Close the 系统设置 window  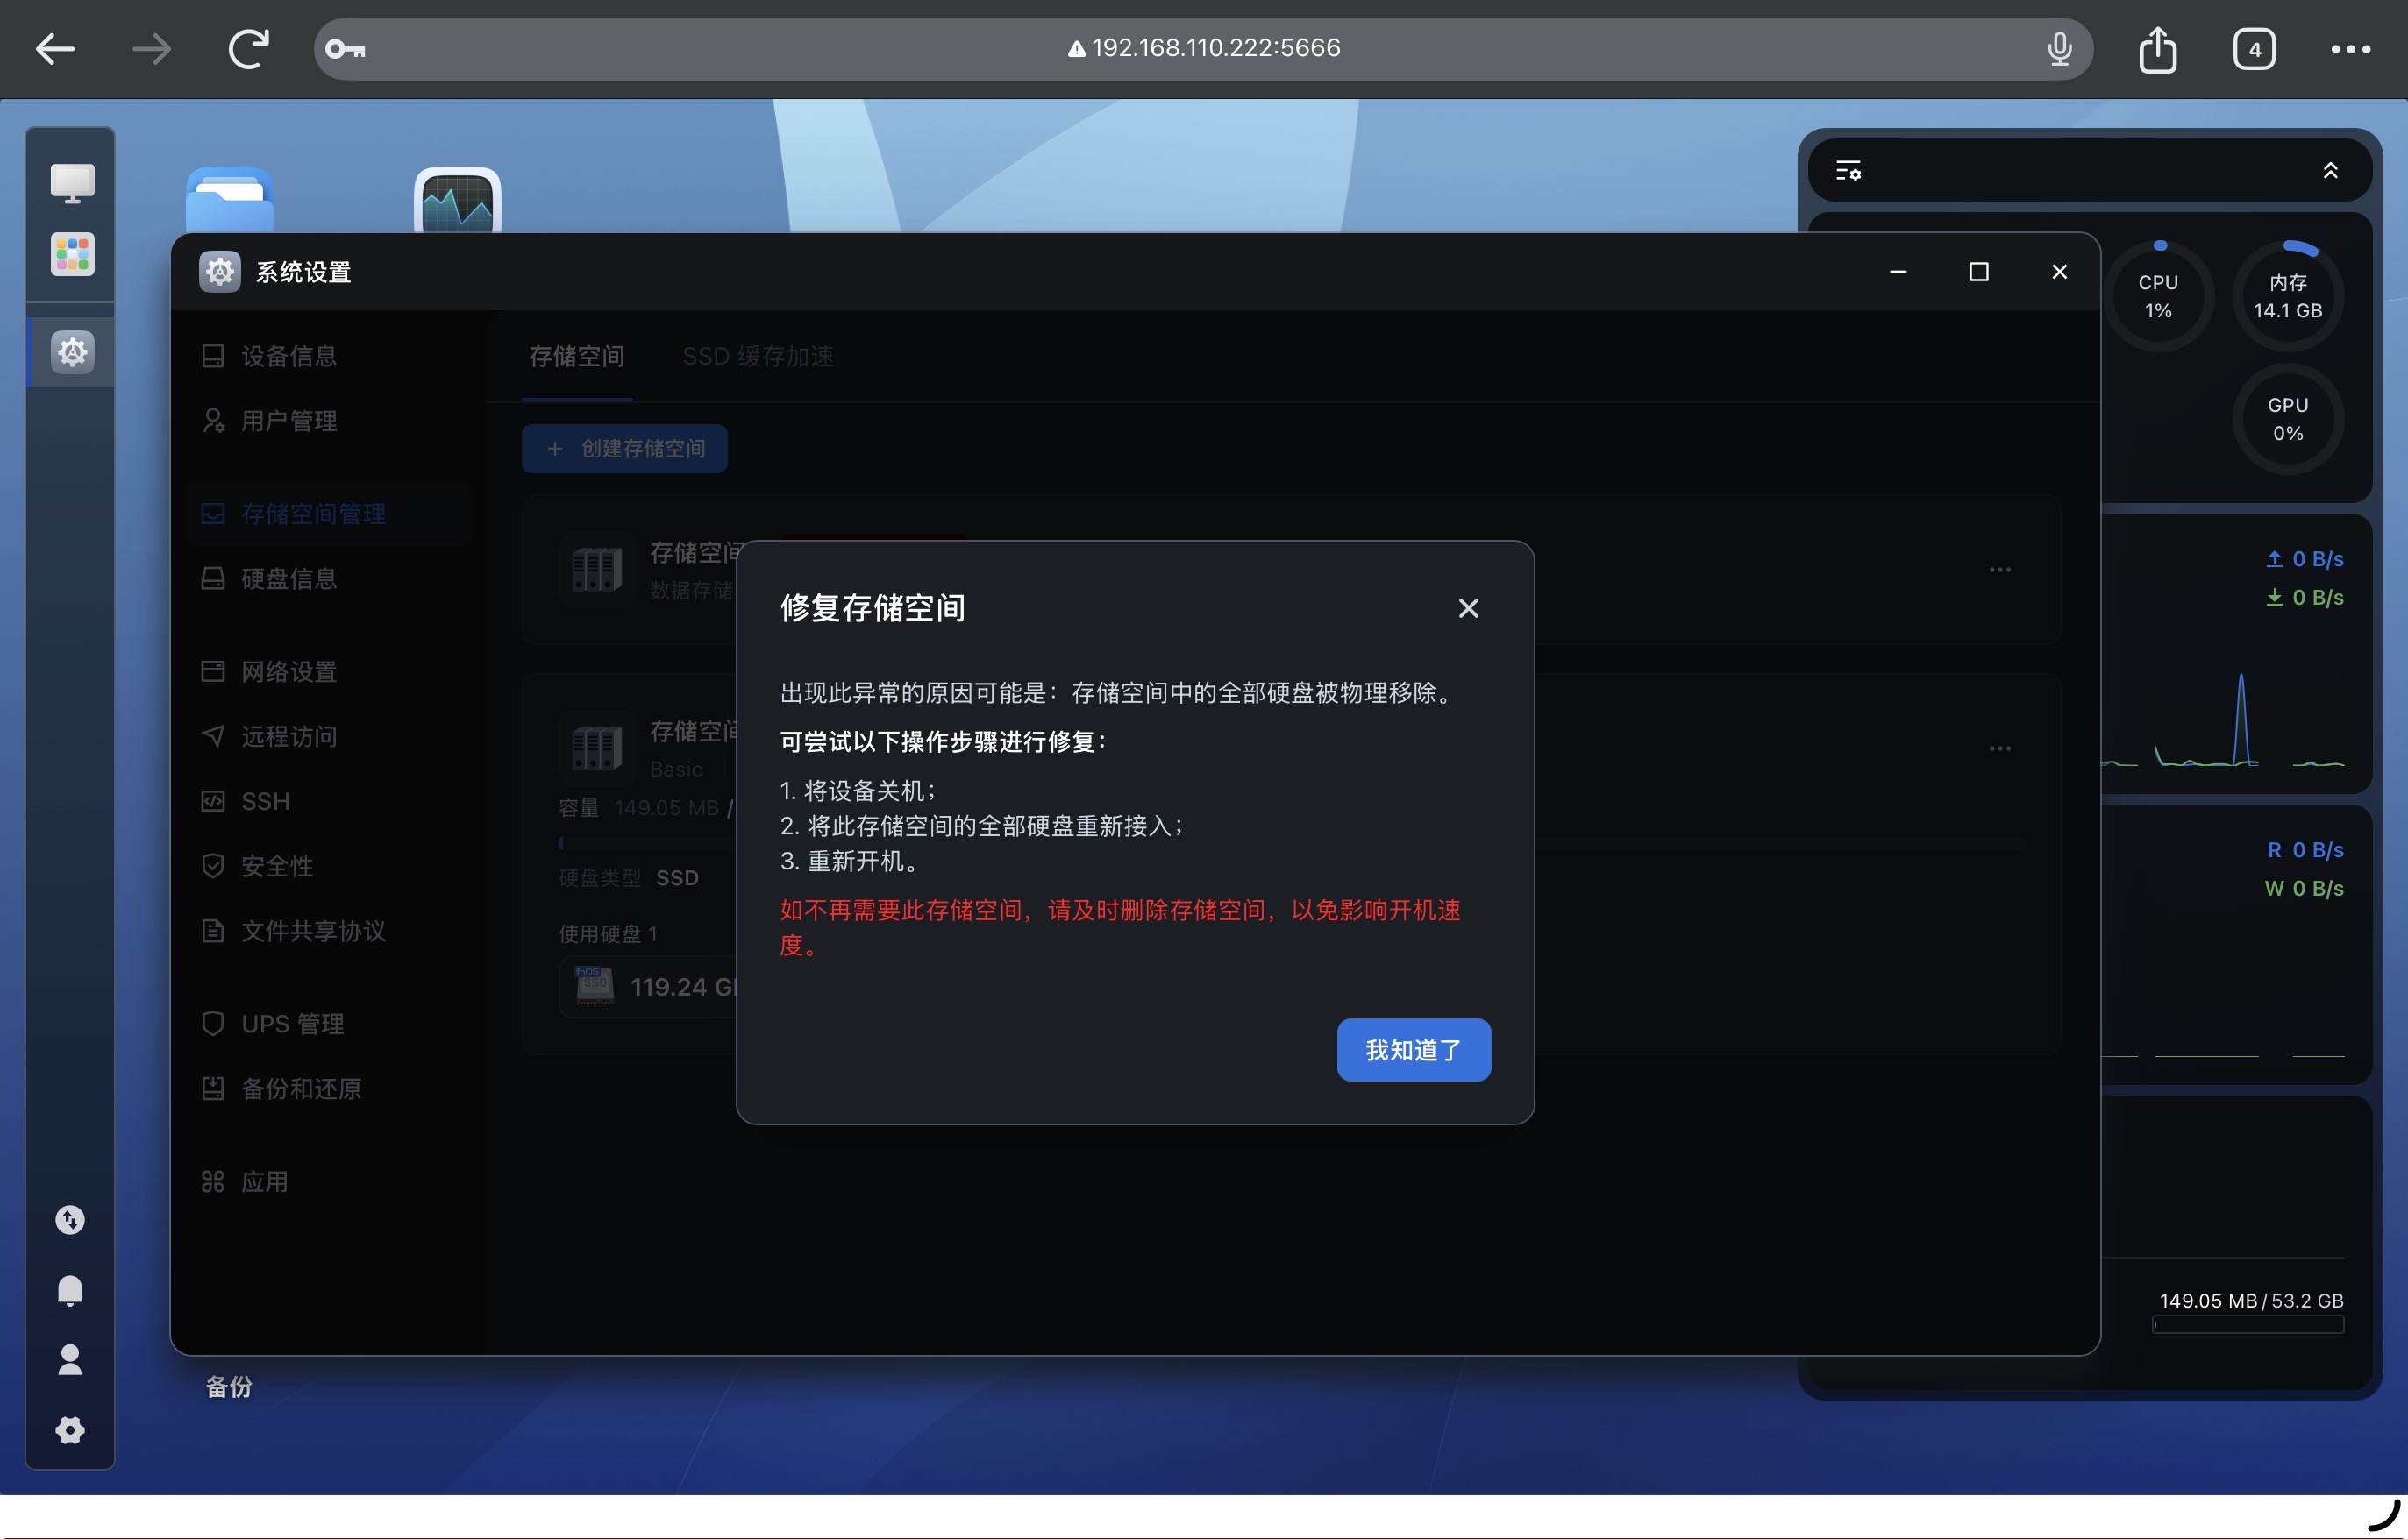tap(2059, 272)
